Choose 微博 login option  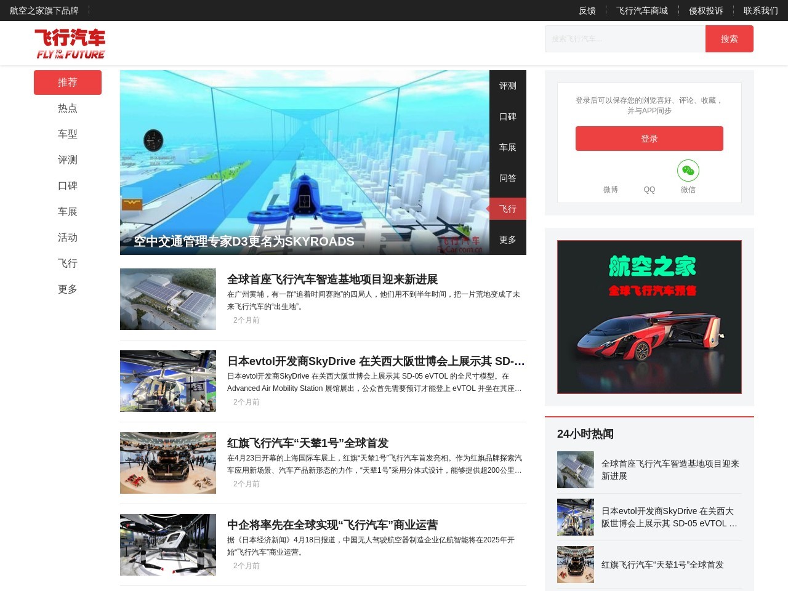610,190
